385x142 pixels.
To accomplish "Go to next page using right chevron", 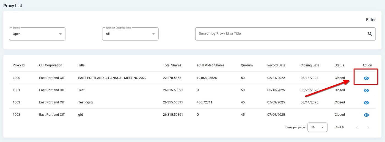I will click(x=368, y=127).
